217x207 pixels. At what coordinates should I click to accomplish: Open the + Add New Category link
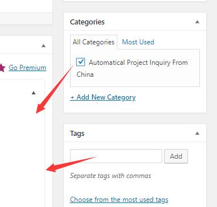(103, 97)
